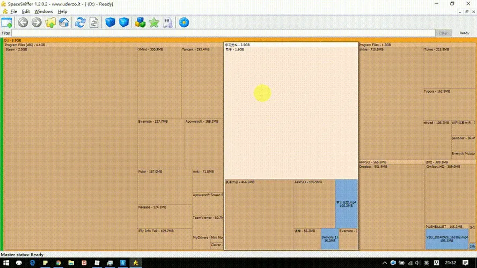Select the Netease - 124.1MB block
477x268 pixels.
(165, 217)
